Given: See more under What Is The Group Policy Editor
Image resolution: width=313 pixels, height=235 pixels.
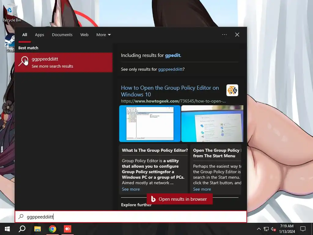Looking at the screenshot, I should pos(131,189).
